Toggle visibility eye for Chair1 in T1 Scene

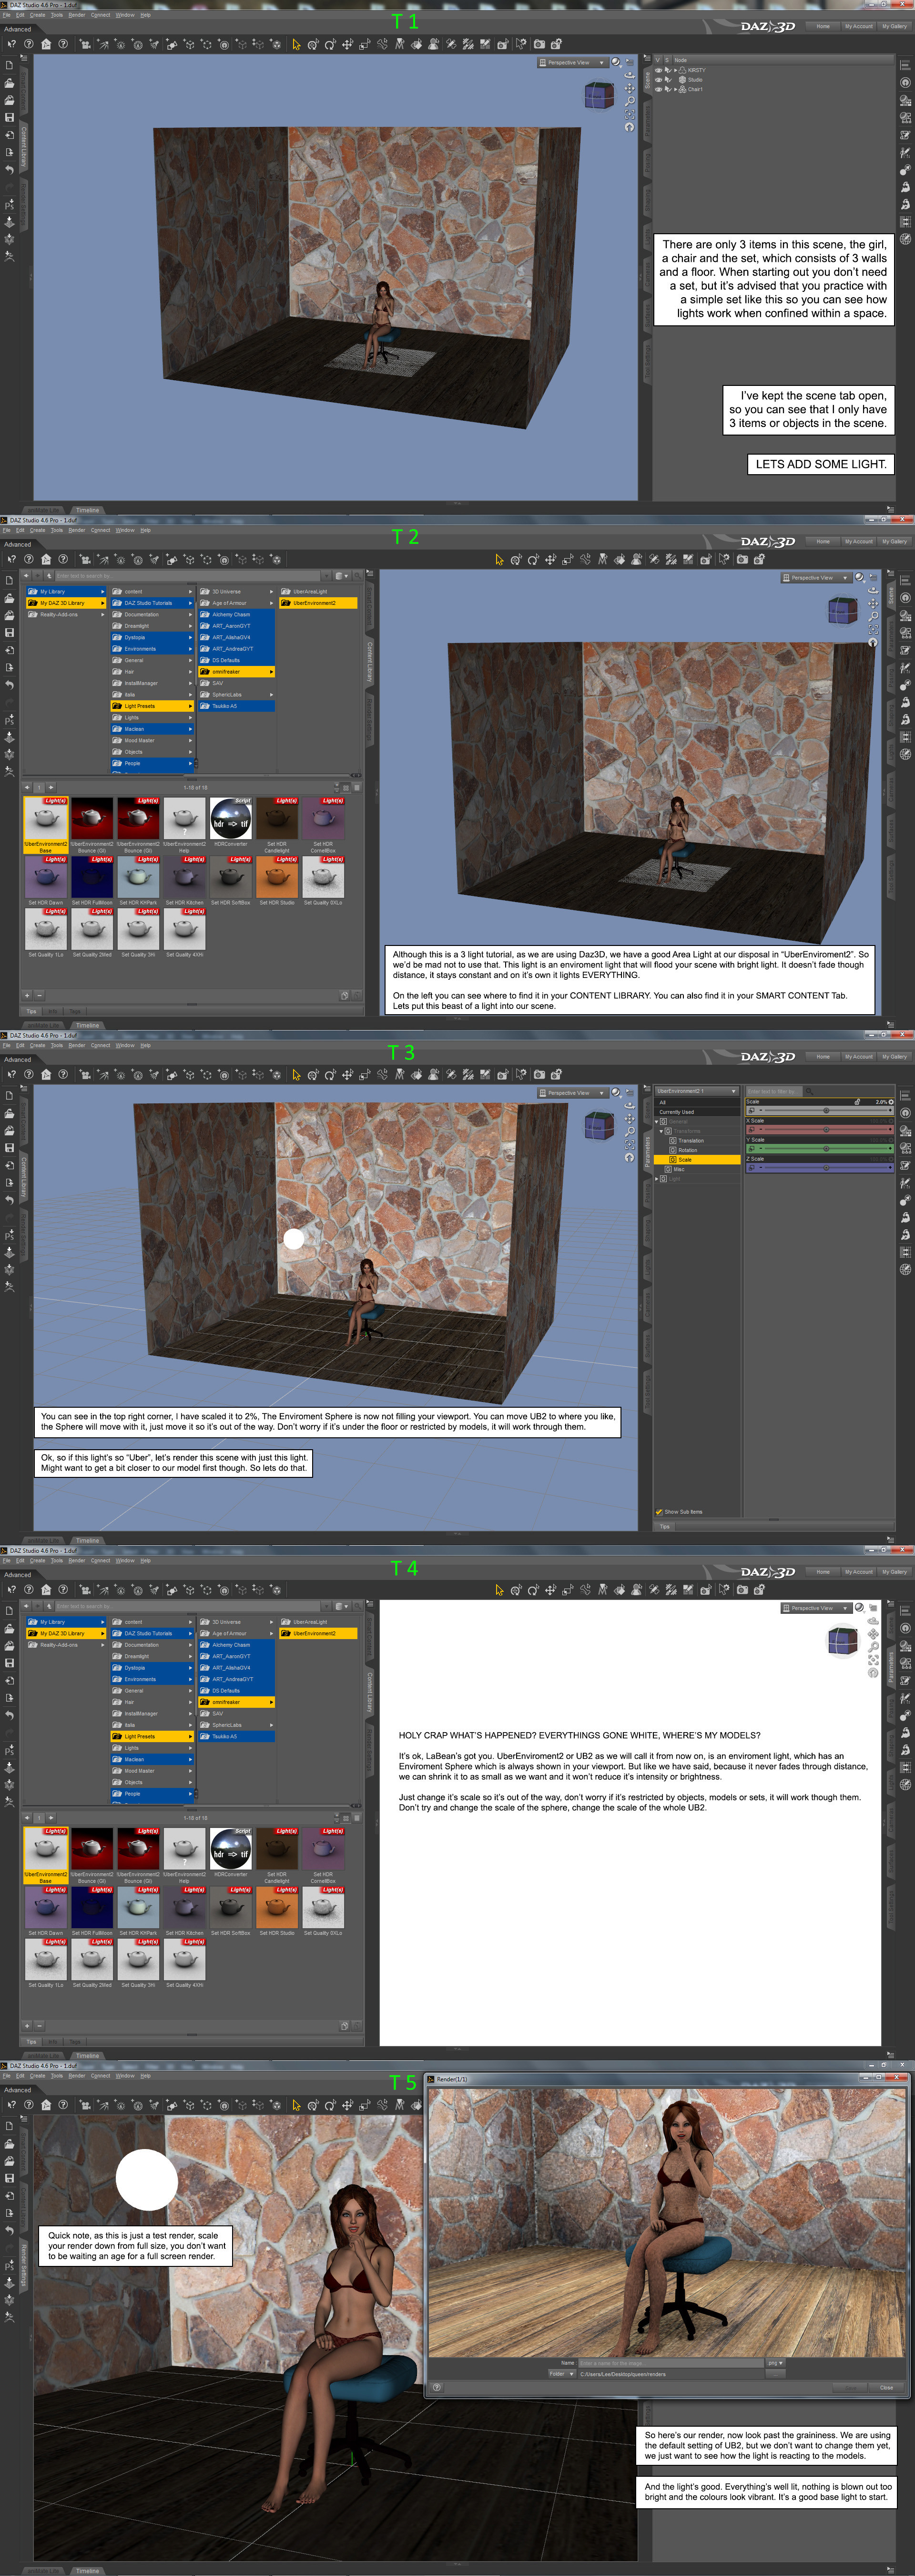[658, 89]
